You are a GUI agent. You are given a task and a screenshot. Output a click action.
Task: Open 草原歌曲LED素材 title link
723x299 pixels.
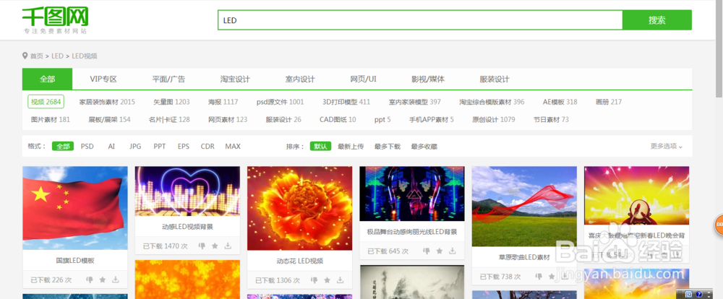click(524, 258)
